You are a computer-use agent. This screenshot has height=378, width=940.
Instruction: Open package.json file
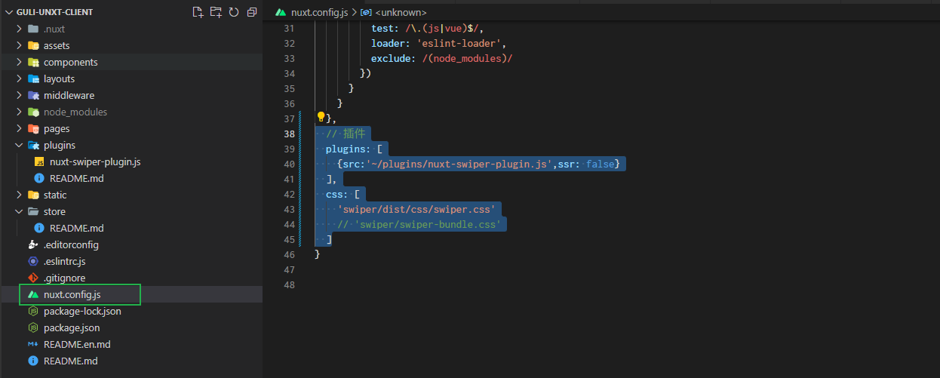click(x=72, y=327)
